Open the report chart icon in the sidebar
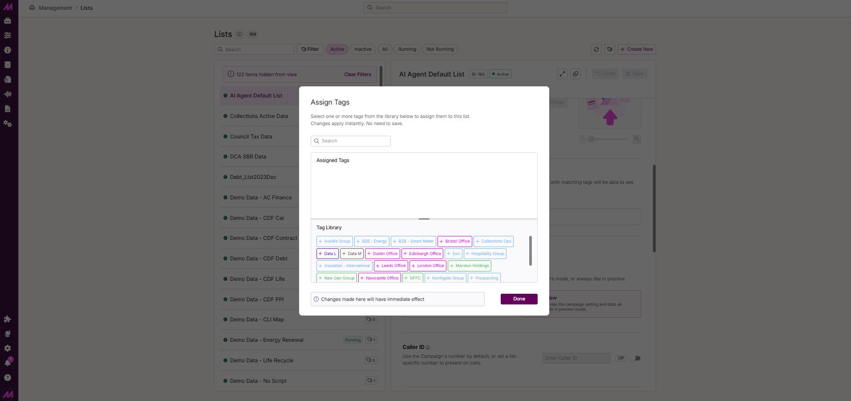The height and width of the screenshot is (401, 851). tap(8, 109)
